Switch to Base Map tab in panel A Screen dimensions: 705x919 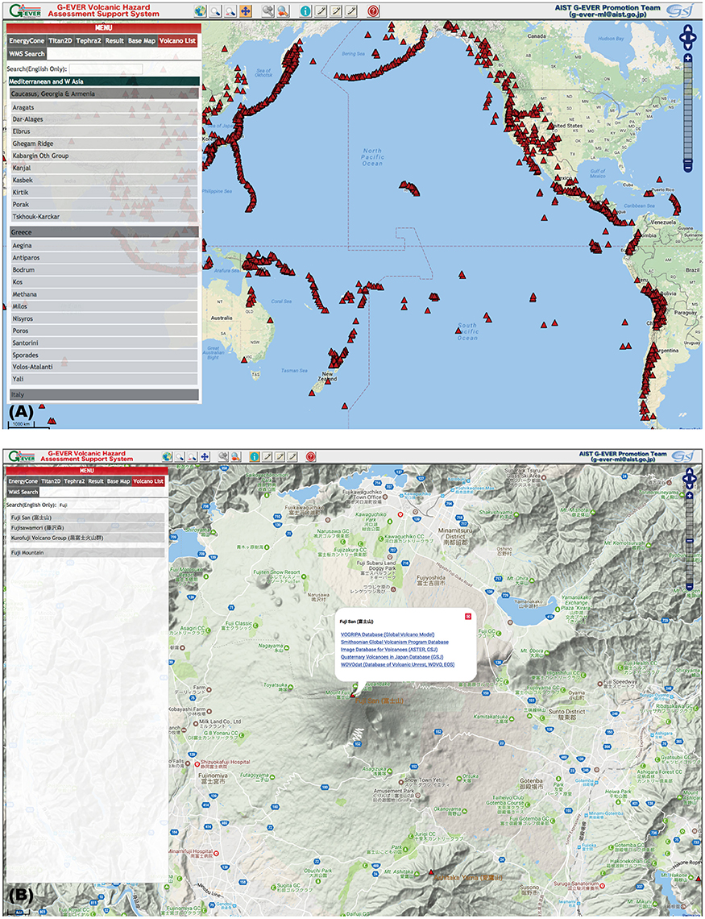pos(142,41)
